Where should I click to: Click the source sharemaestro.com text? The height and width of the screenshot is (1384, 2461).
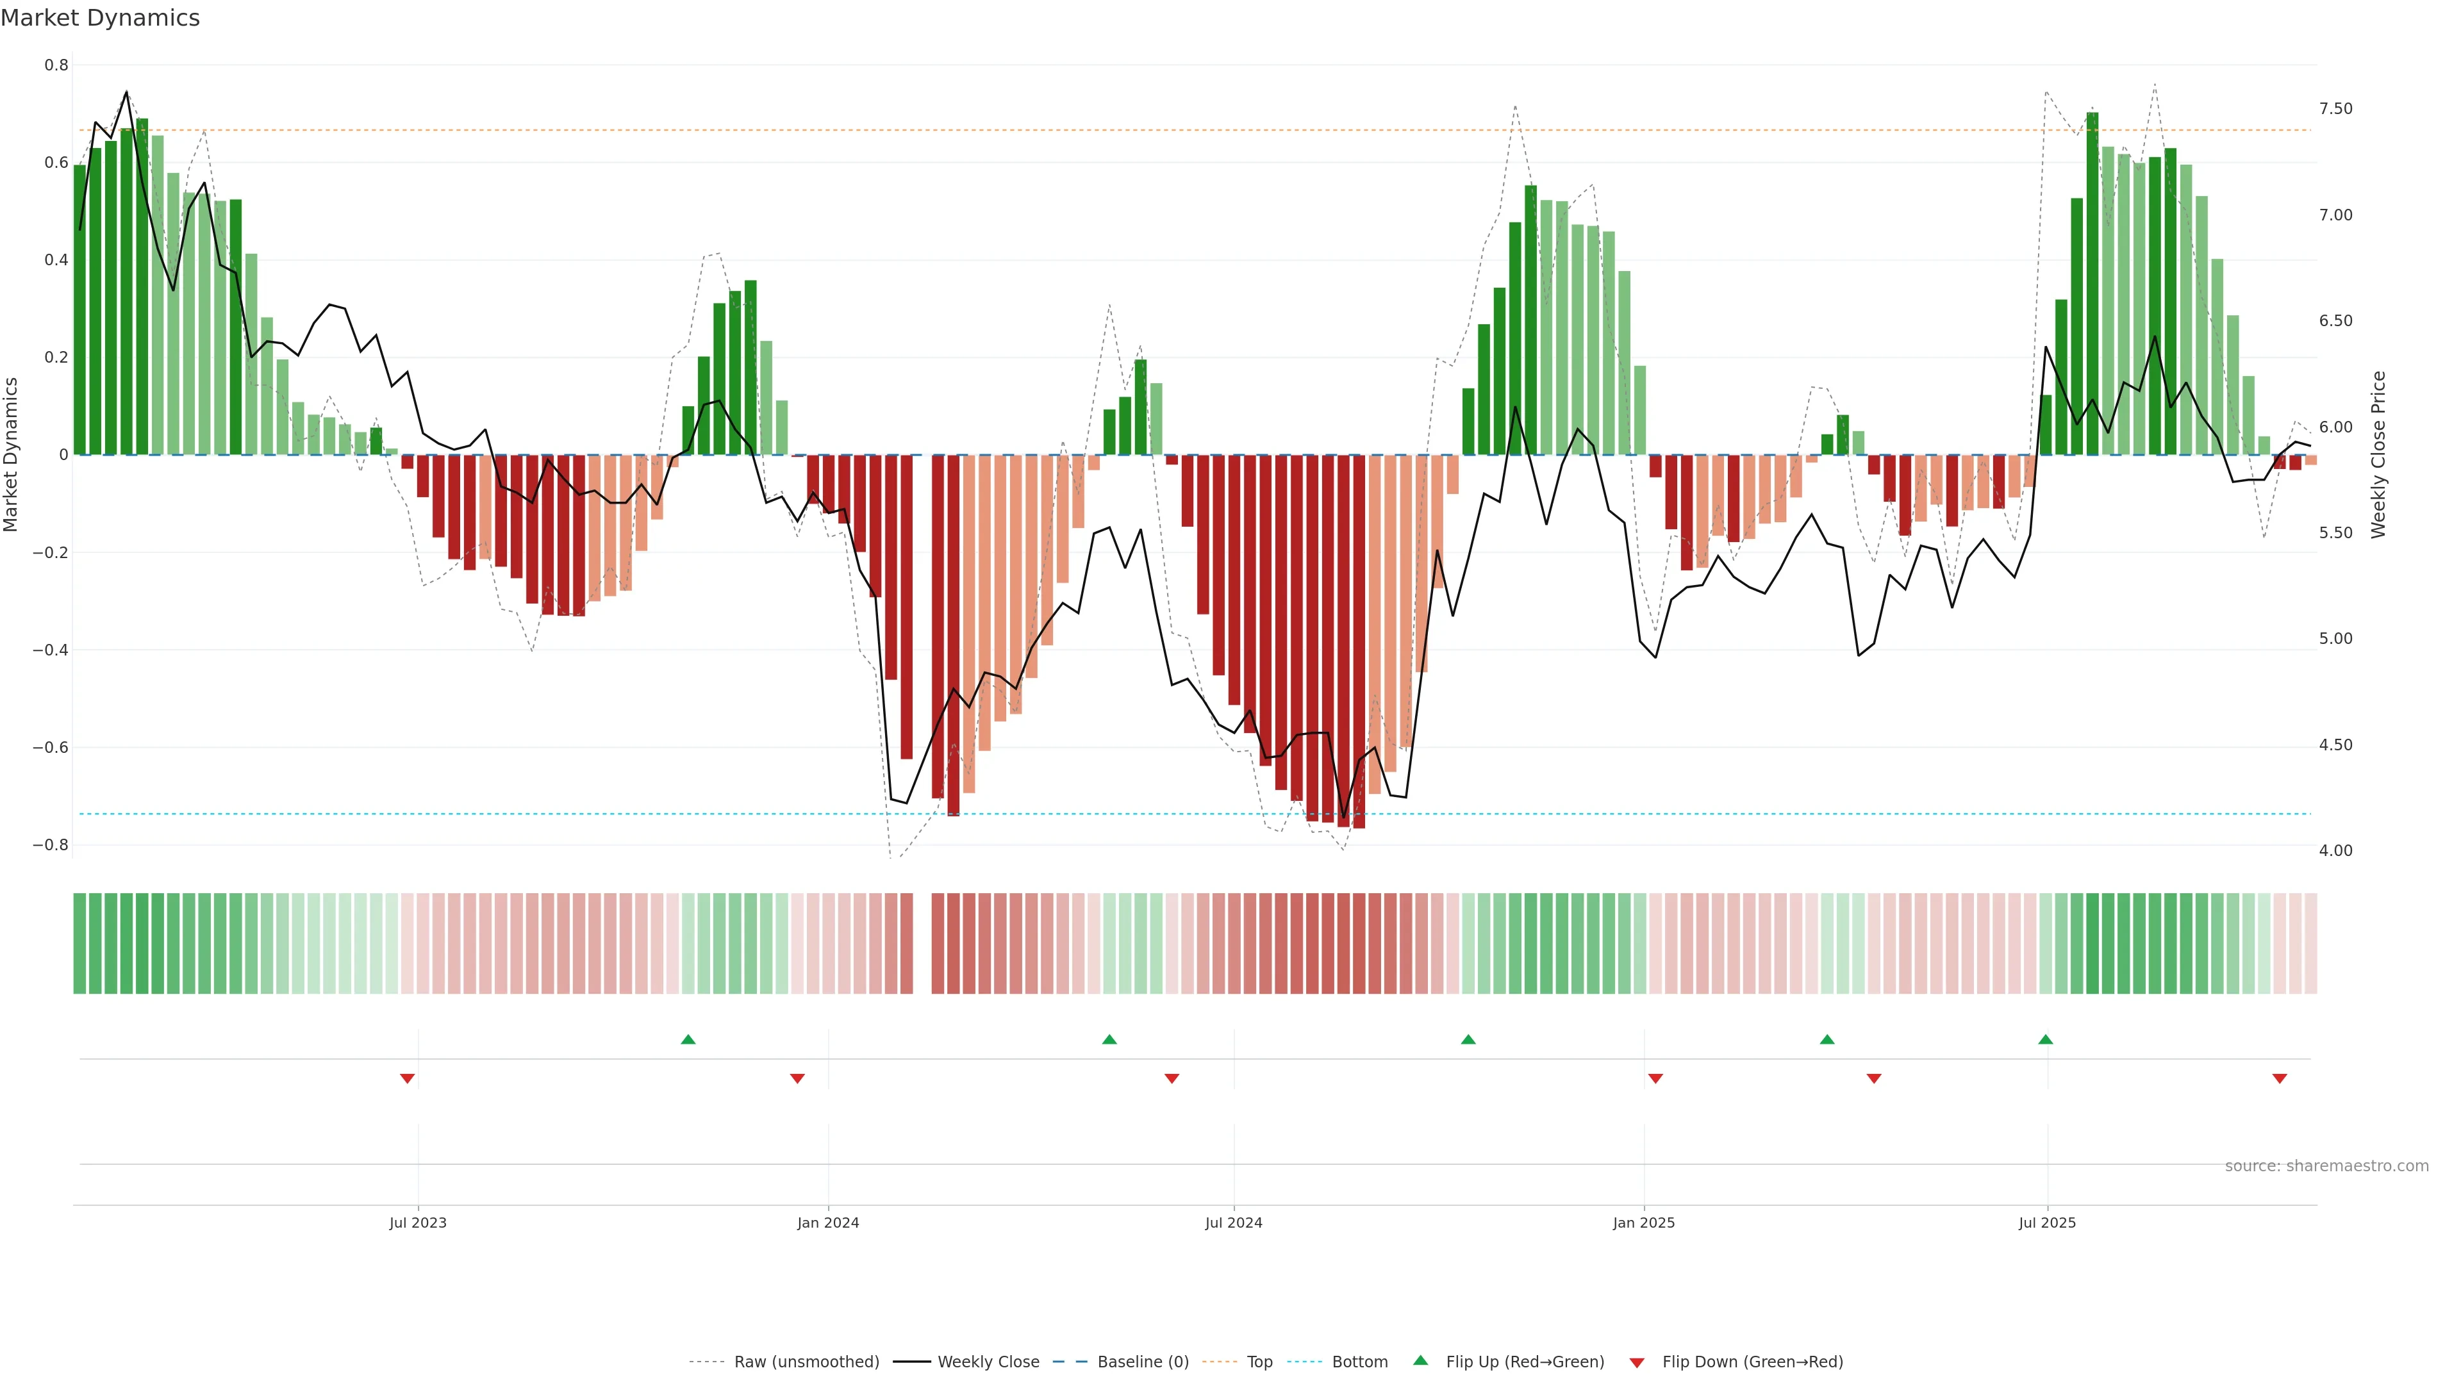click(2326, 1166)
